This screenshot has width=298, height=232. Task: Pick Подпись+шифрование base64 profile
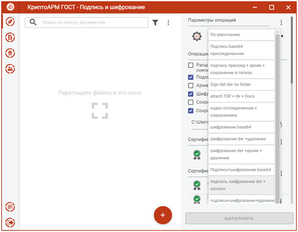[x=242, y=170]
